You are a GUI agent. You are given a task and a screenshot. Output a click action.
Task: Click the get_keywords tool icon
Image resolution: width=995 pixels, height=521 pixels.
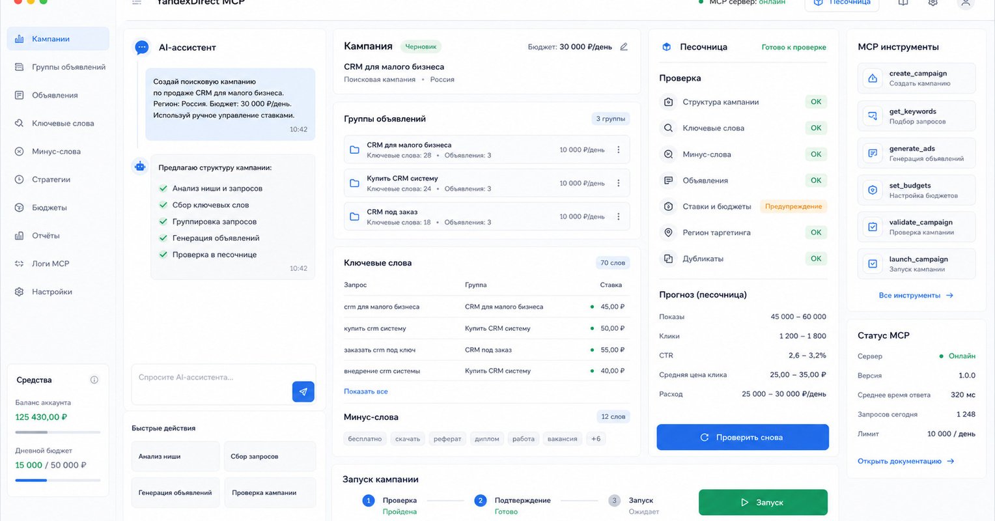point(873,116)
